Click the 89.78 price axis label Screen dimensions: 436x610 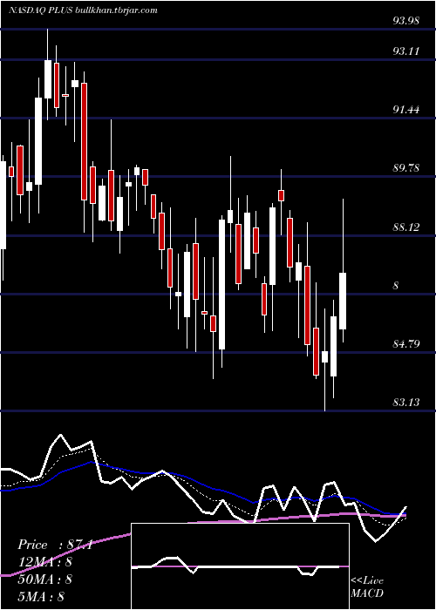pos(406,168)
